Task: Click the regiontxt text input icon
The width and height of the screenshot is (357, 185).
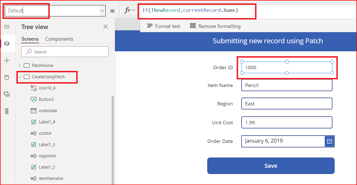Action: tap(34, 156)
